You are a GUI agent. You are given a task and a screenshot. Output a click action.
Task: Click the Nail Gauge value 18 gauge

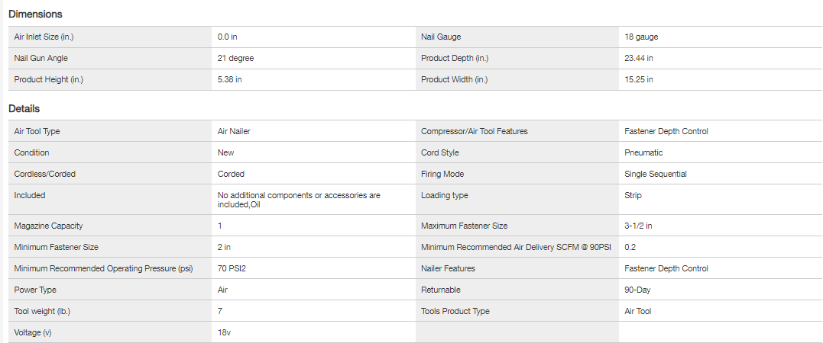[641, 37]
